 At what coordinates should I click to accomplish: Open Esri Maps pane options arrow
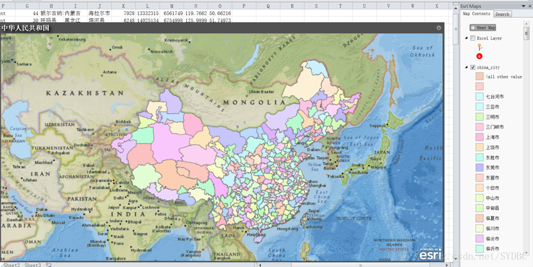click(523, 6)
